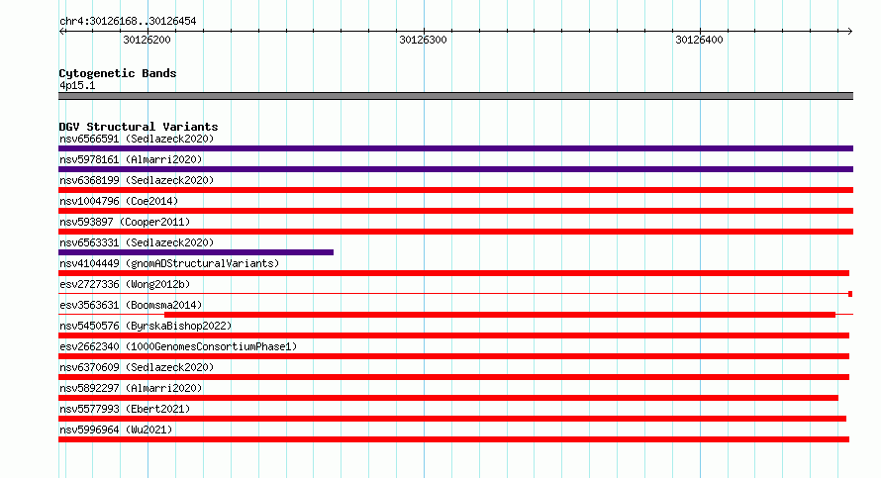Click the 30126400 ruler position label
The image size is (881, 478).
click(699, 40)
